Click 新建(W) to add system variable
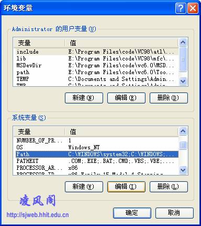The width and height of the screenshot is (201, 226). click(84, 187)
